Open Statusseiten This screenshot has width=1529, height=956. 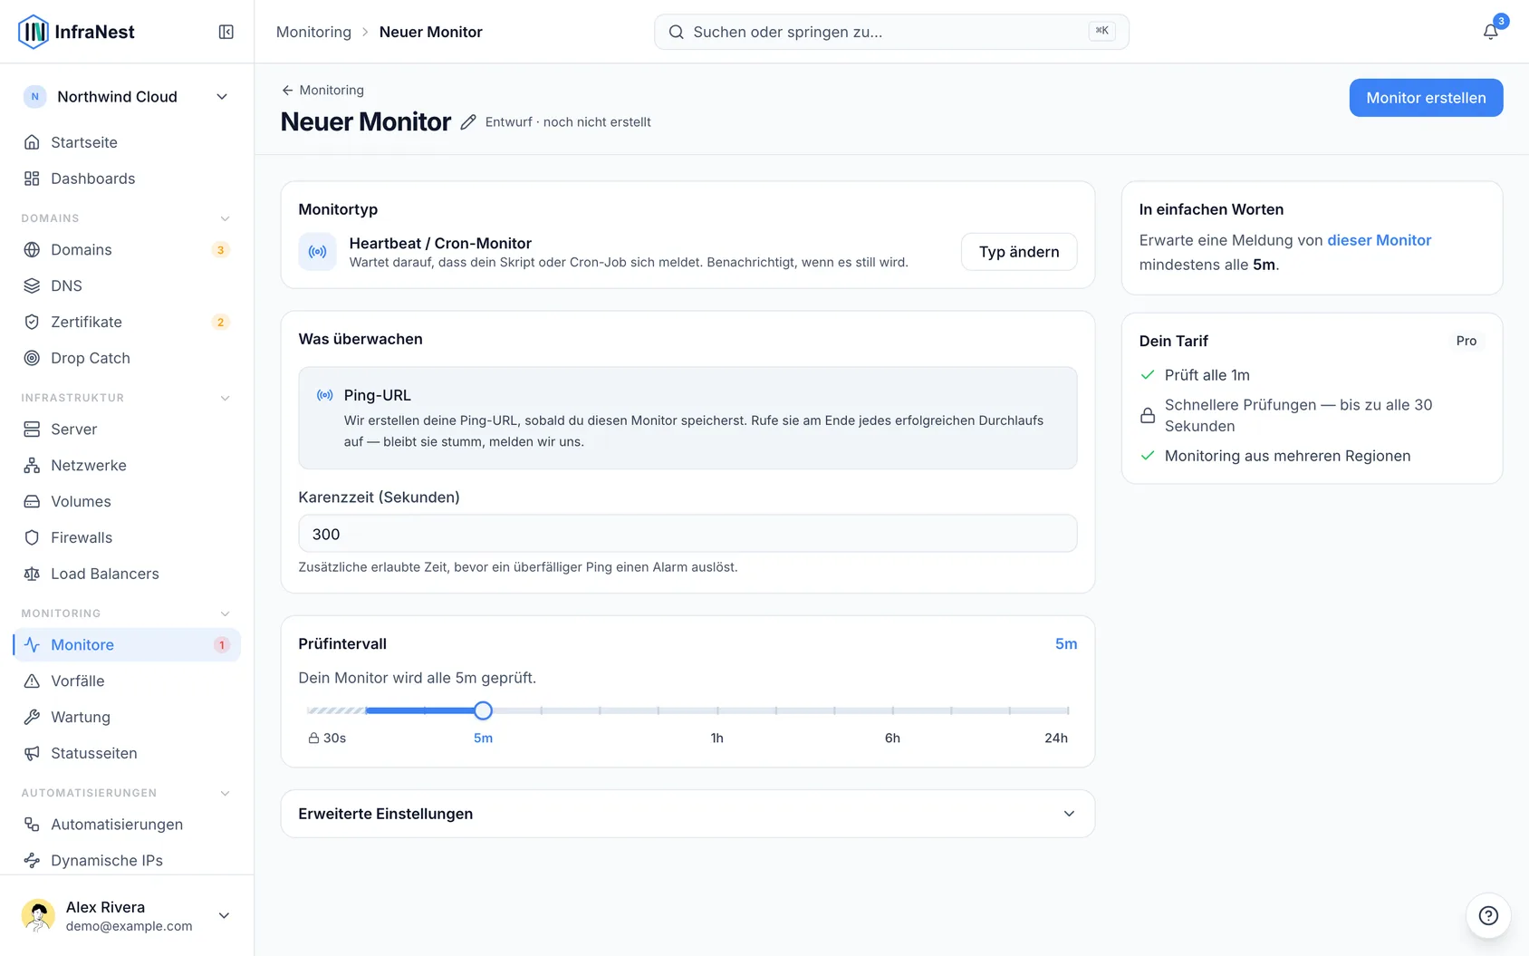pyautogui.click(x=127, y=753)
